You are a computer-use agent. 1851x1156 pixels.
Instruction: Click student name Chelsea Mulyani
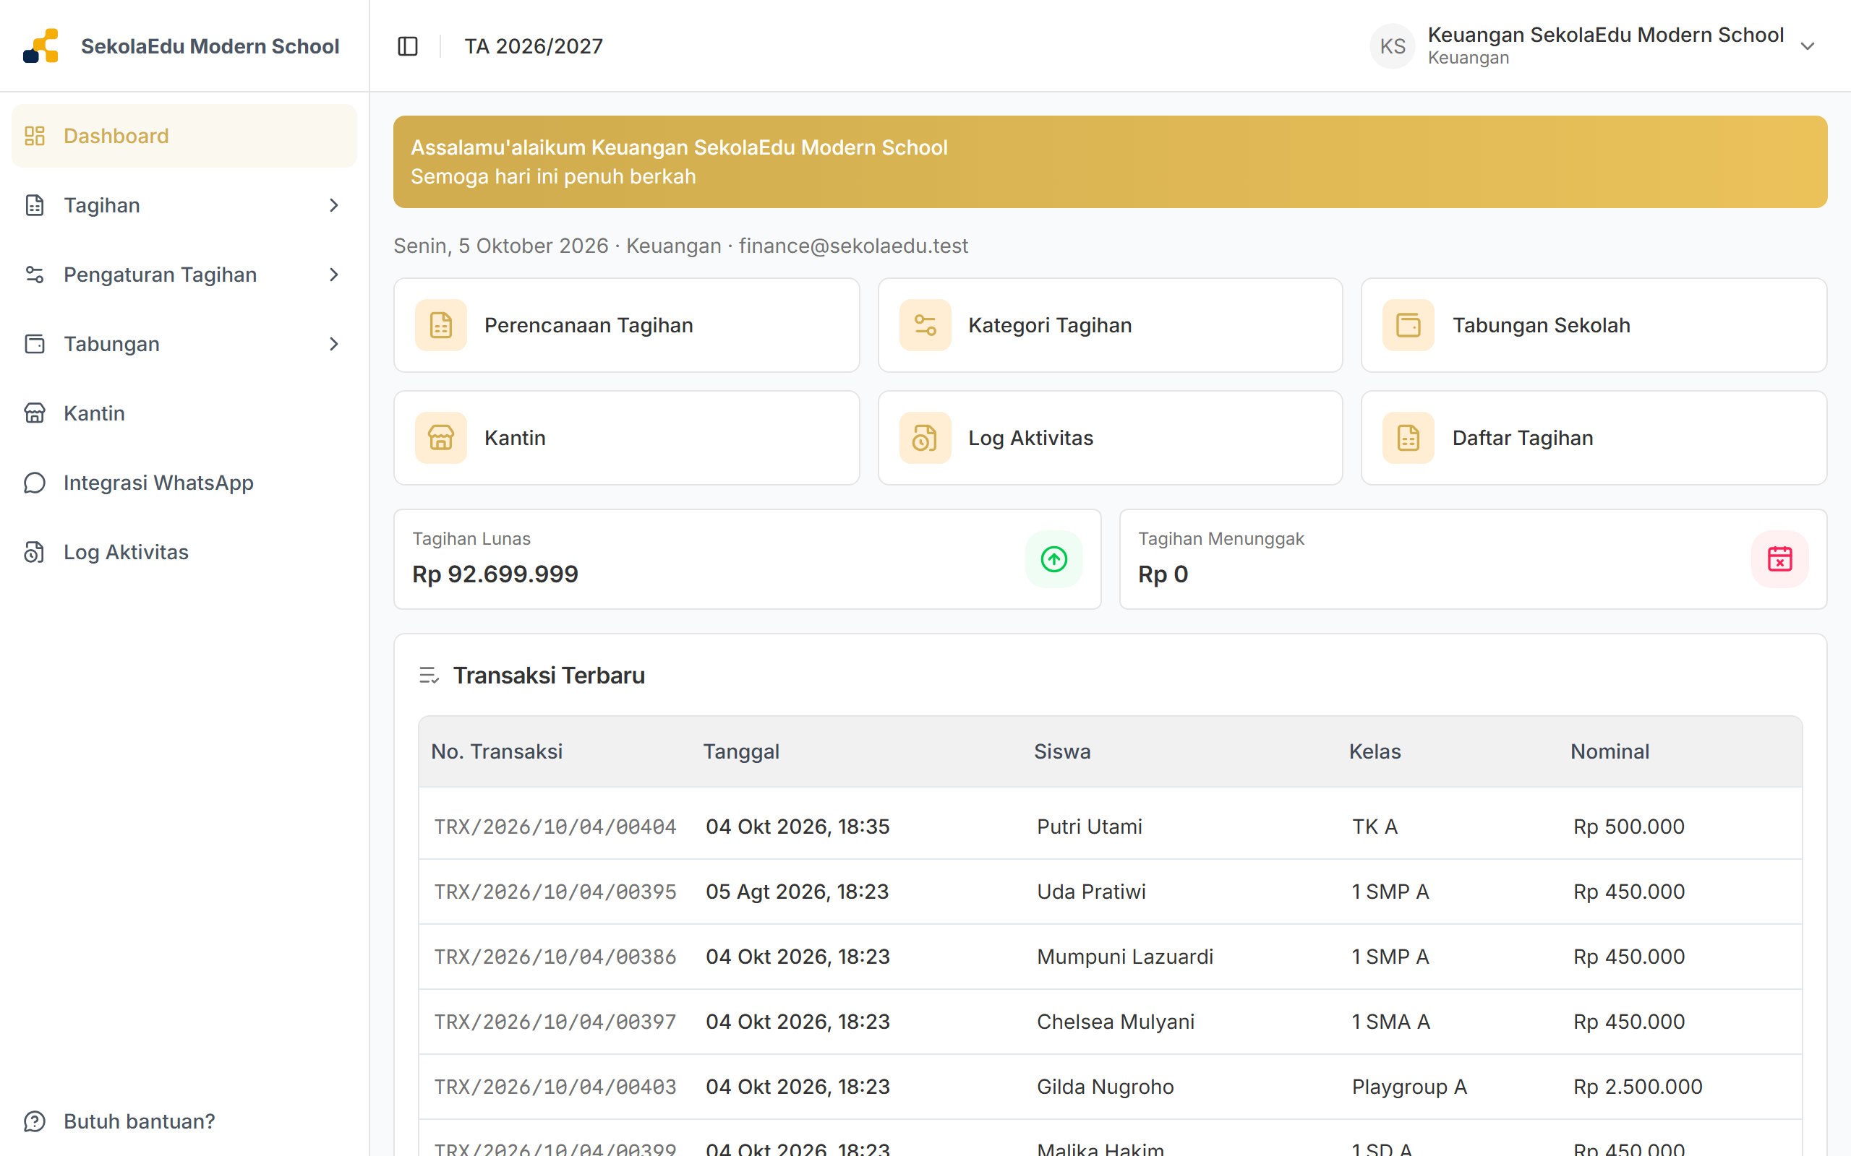(x=1116, y=1022)
